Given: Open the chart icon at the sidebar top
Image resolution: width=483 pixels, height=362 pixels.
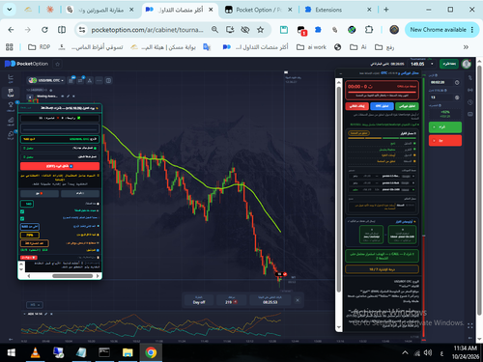Looking at the screenshot, I should point(11,77).
